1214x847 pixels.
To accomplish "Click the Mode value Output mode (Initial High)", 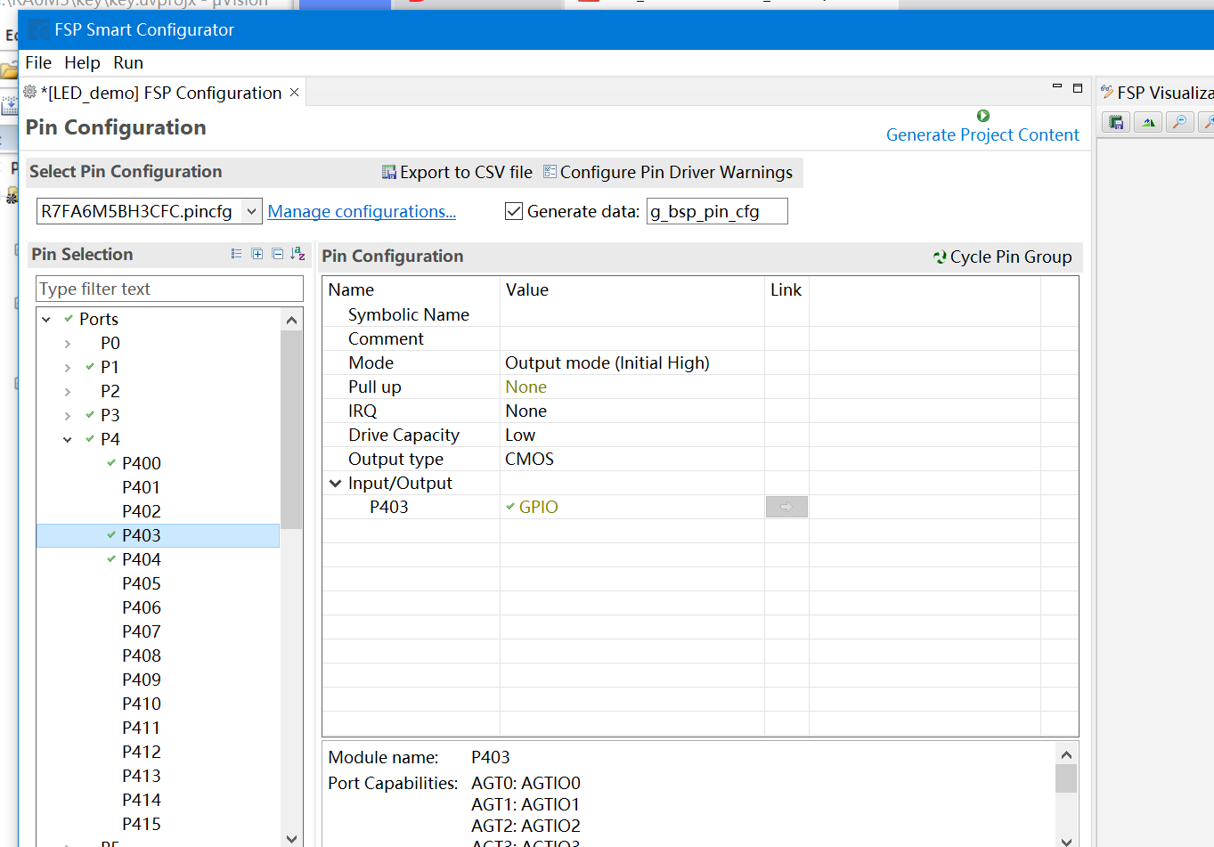I will pos(607,362).
